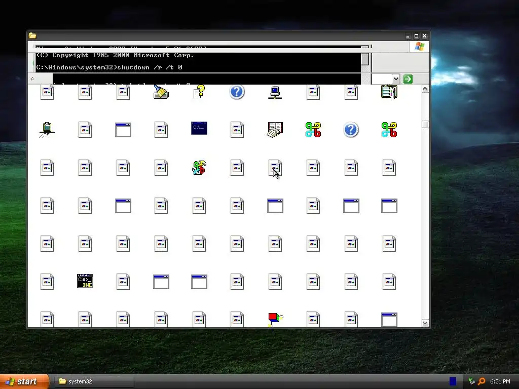Click the magnifier icon in system tray
The width and height of the screenshot is (519, 389).
pos(481,381)
